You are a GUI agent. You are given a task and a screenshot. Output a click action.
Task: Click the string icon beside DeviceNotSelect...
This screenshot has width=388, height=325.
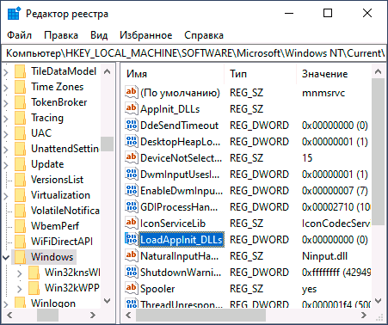(x=132, y=157)
